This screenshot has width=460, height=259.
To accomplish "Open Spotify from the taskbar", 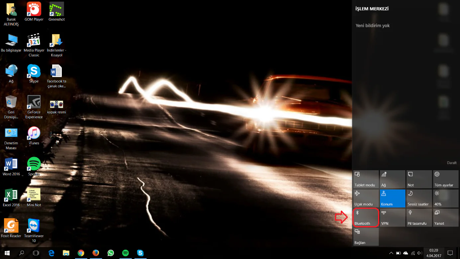I will [x=126, y=253].
